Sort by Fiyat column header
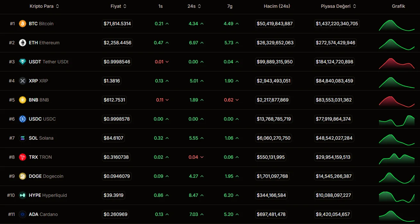 pyautogui.click(x=118, y=6)
